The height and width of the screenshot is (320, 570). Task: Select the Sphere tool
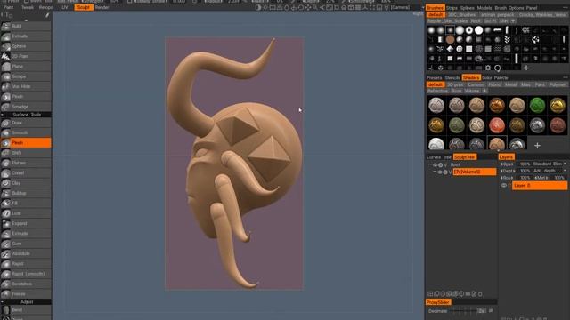pyautogui.click(x=26, y=46)
